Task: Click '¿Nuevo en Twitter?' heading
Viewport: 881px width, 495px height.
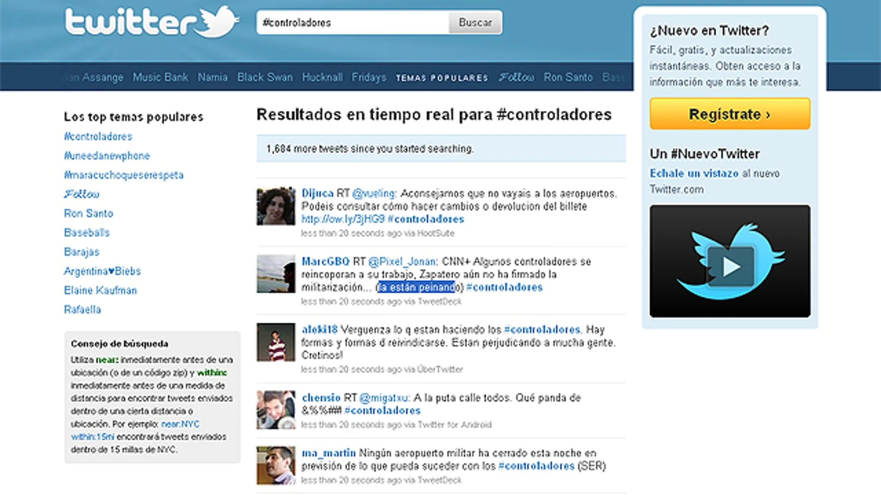Action: (x=709, y=31)
